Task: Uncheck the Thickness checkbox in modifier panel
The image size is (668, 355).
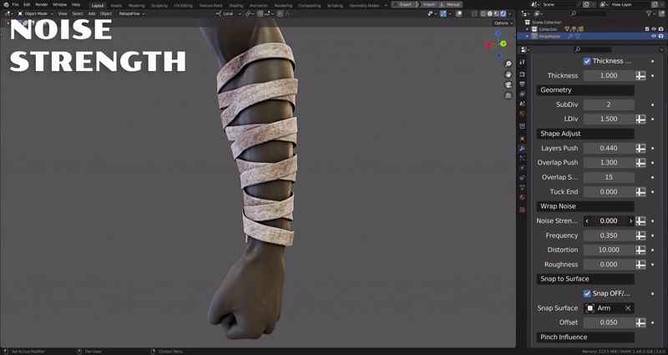Action: tap(587, 61)
